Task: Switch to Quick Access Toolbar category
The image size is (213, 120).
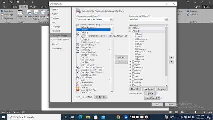Action: [x=60, y=40]
